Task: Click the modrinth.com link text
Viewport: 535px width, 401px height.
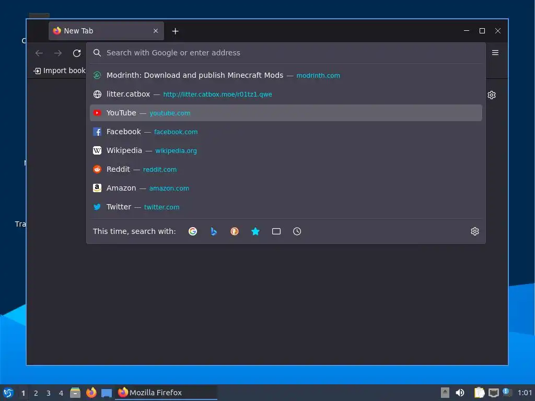Action: (x=318, y=76)
